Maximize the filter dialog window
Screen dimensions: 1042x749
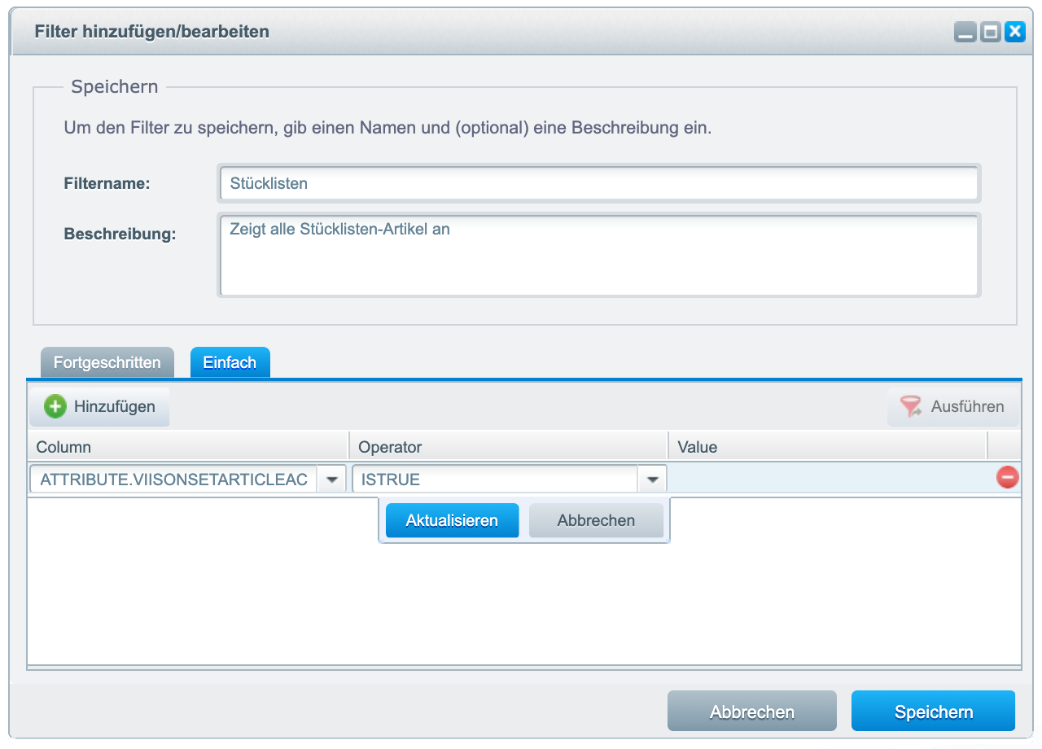click(x=990, y=33)
